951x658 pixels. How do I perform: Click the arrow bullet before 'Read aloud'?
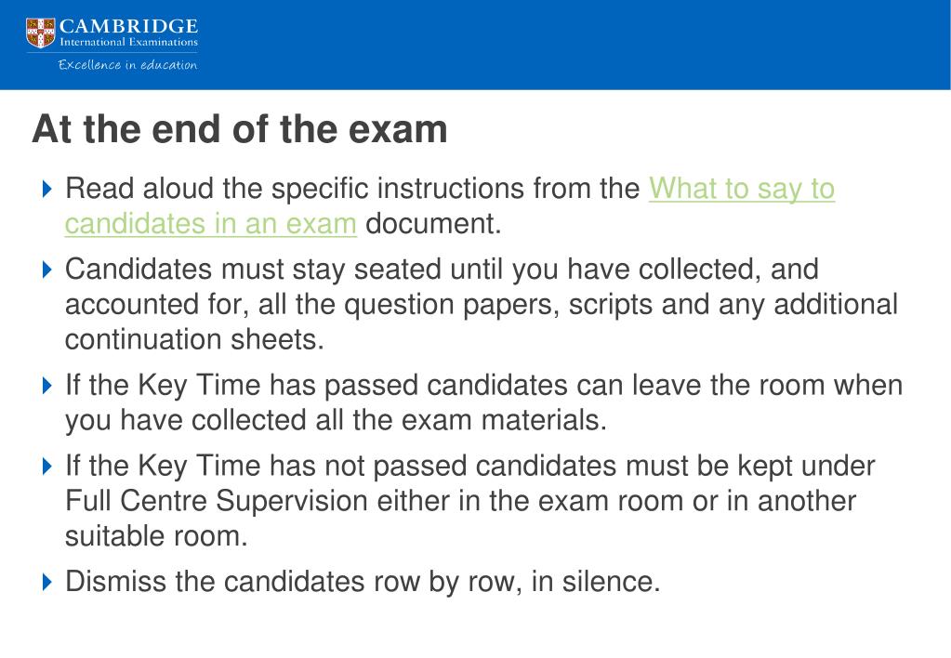pyautogui.click(x=48, y=189)
